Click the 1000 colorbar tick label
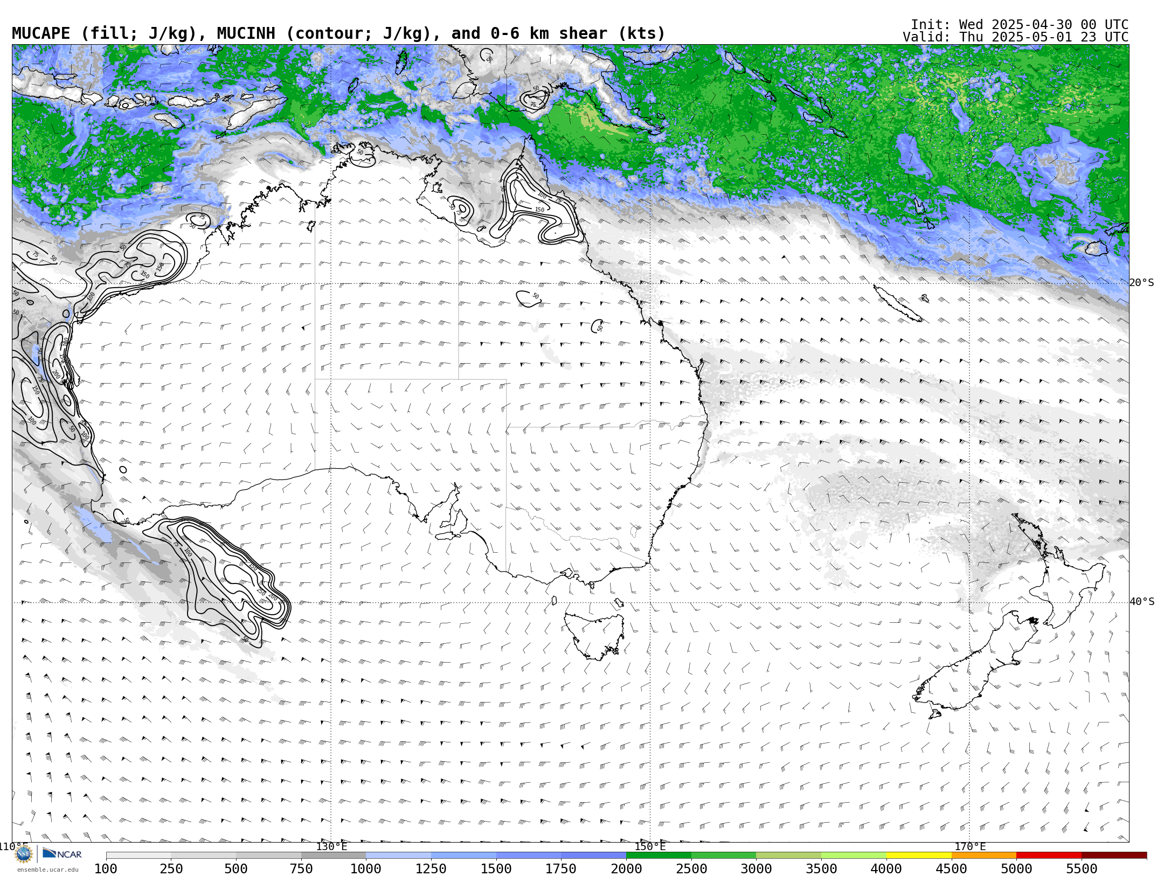The width and height of the screenshot is (1164, 876). pos(366,868)
